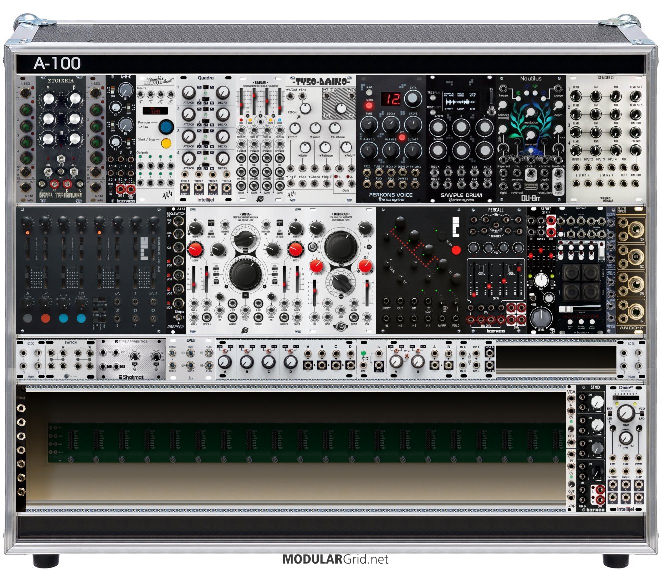Click the red BALANCE knob on Belgrad
672x570 pixels.
[x=366, y=266]
